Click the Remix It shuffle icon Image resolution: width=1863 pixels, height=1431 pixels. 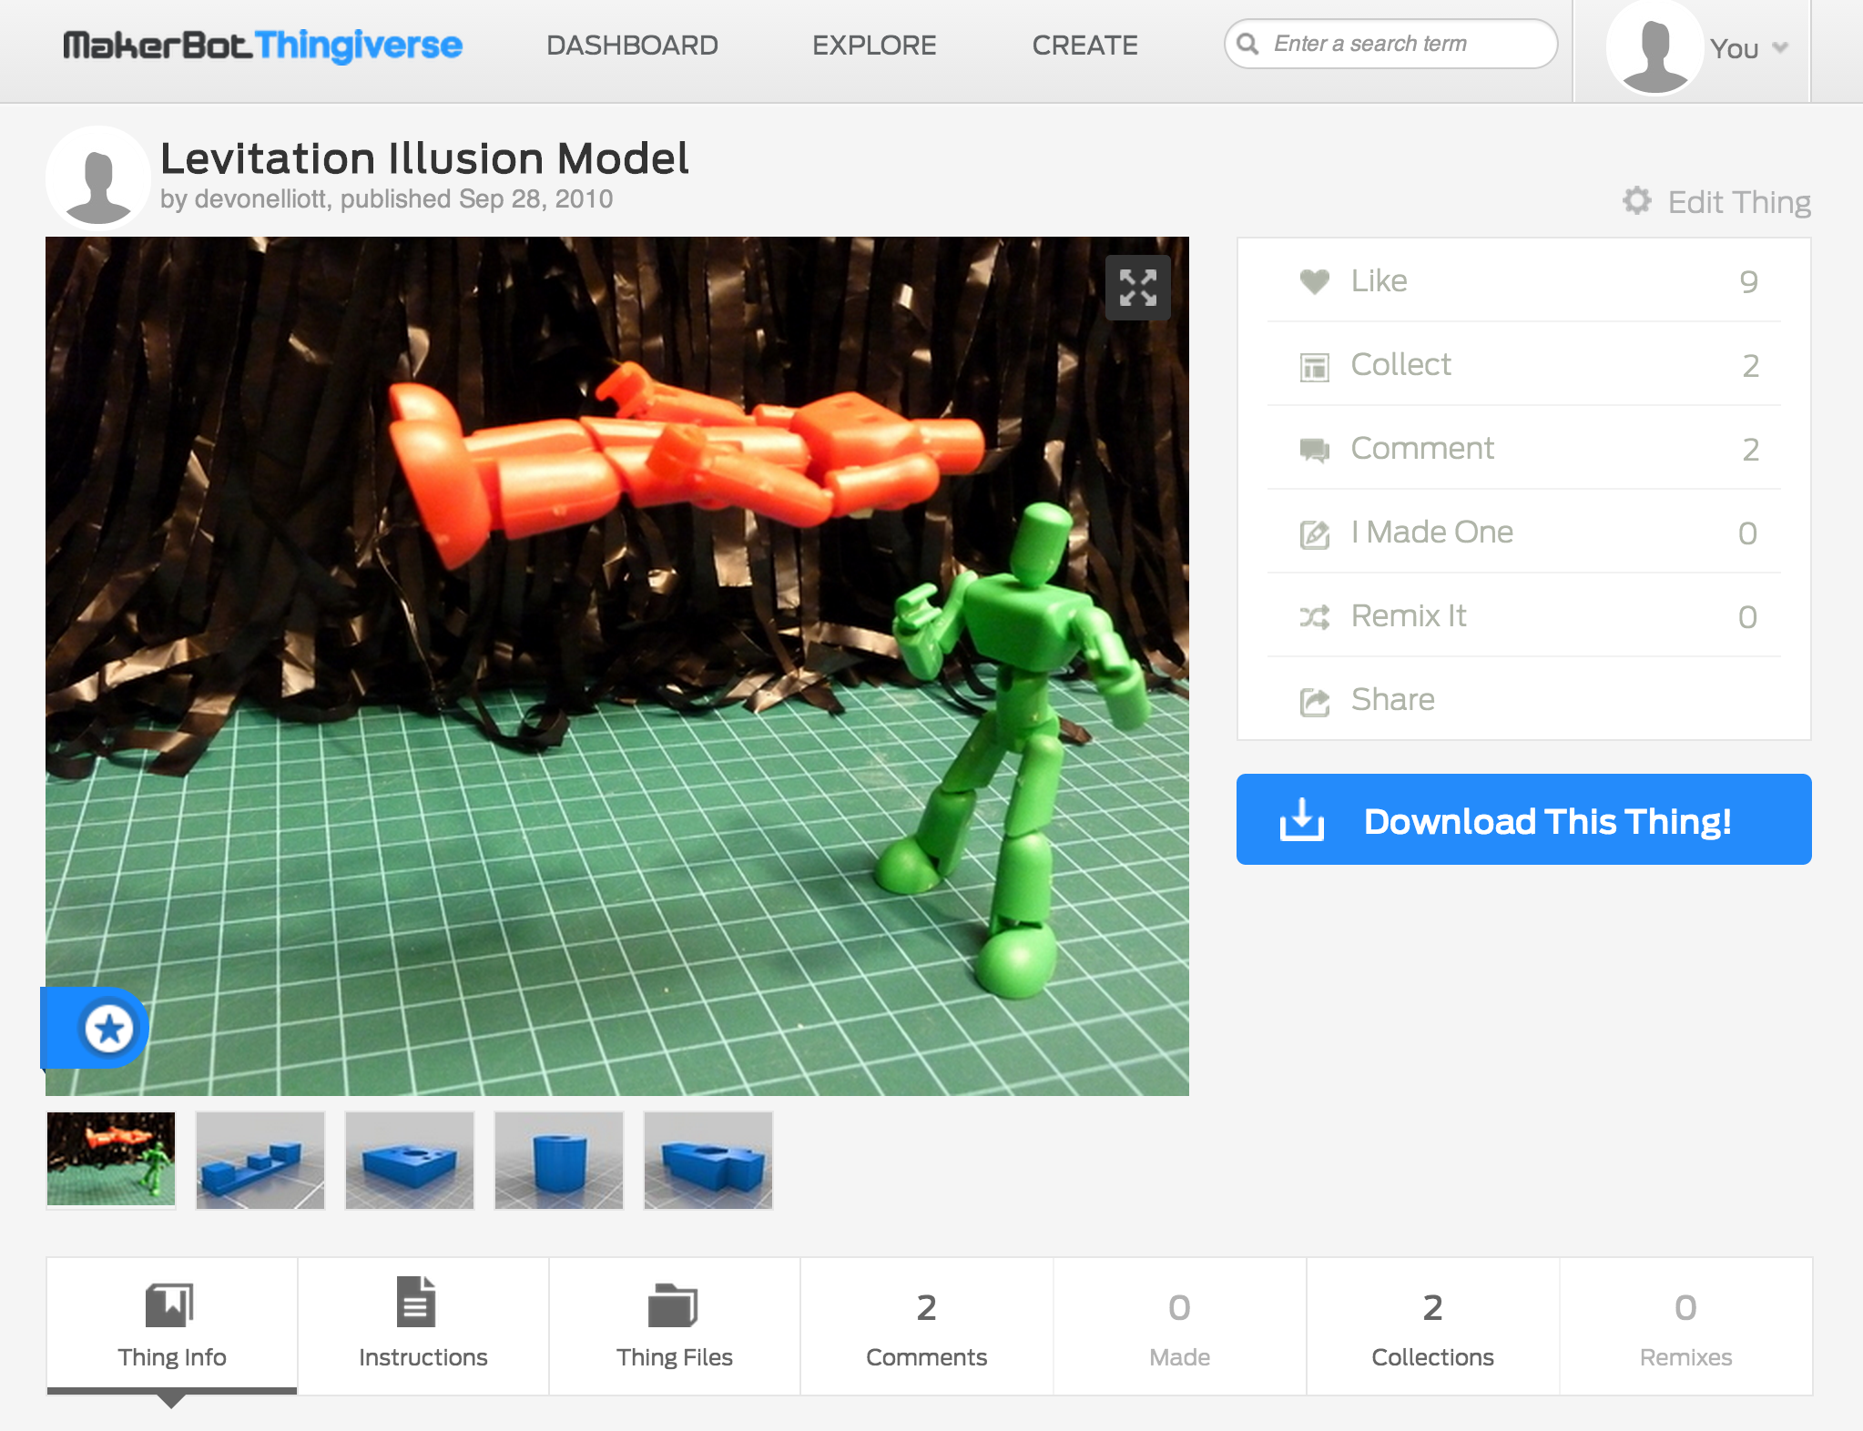(1314, 617)
